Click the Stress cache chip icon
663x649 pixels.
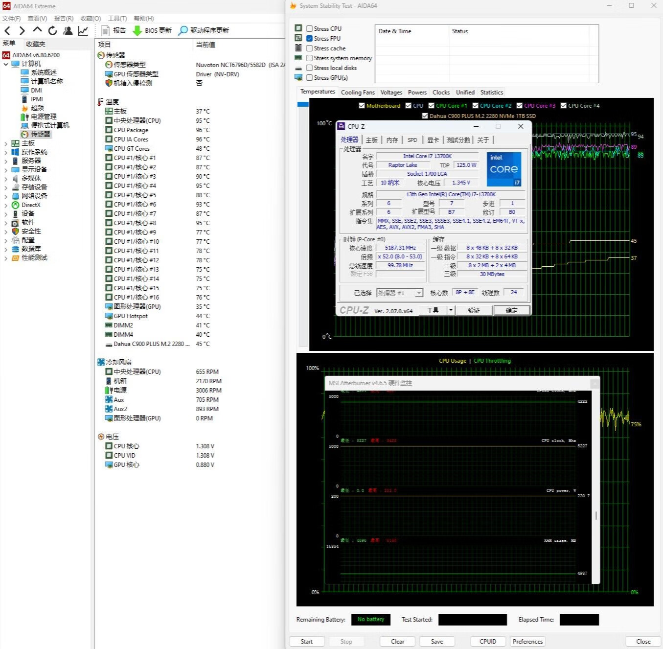pos(298,48)
